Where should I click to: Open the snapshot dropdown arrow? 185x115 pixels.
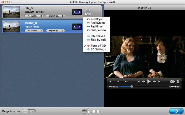(x=175, y=81)
